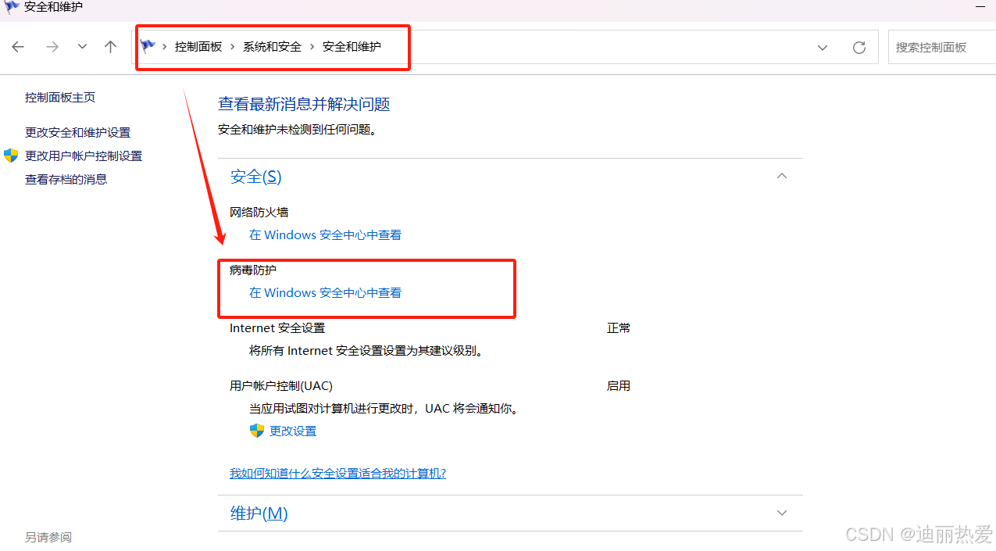Click the 网络防火墙 label
The height and width of the screenshot is (551, 996).
pos(259,212)
